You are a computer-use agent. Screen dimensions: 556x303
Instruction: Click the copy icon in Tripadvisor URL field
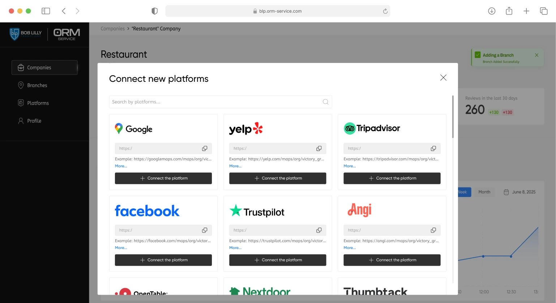433,148
